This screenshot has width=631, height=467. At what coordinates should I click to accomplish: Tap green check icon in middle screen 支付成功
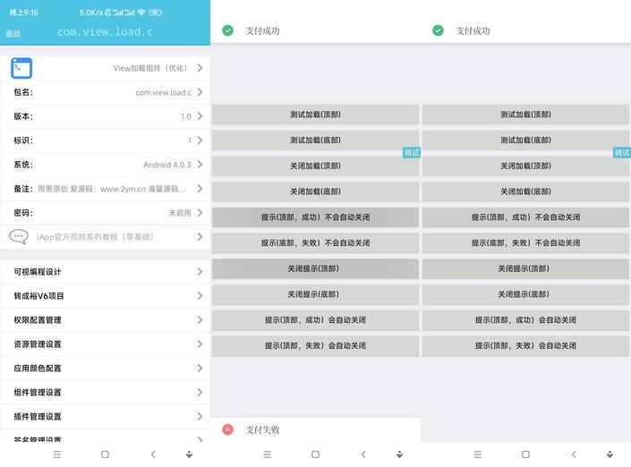(227, 30)
